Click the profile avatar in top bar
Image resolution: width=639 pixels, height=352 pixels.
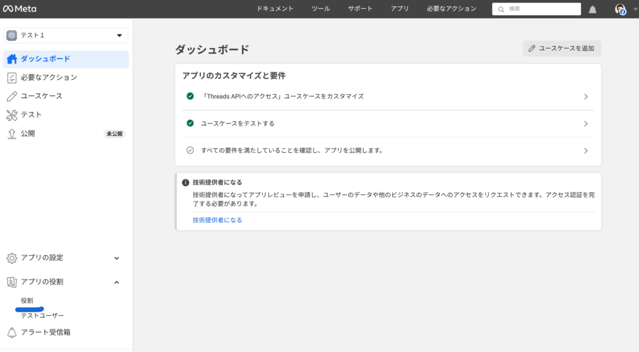(620, 9)
